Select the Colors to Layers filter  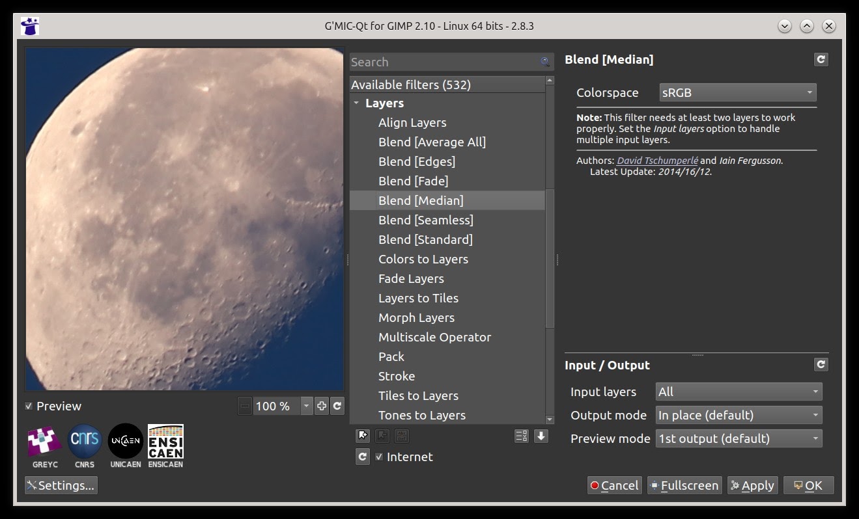pos(423,259)
